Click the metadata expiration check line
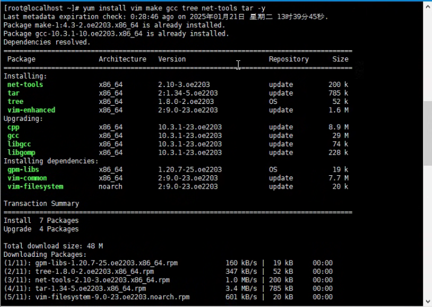 point(166,17)
